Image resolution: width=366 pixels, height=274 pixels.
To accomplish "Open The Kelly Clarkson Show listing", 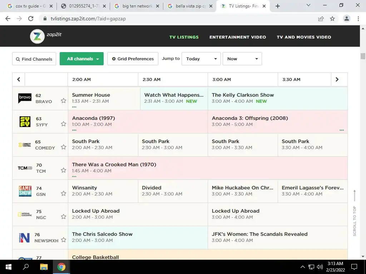I will pos(277,98).
